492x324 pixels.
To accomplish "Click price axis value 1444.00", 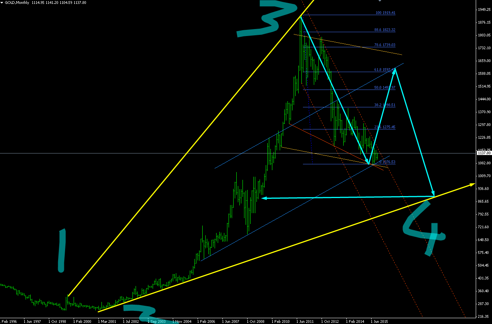I will (x=485, y=99).
